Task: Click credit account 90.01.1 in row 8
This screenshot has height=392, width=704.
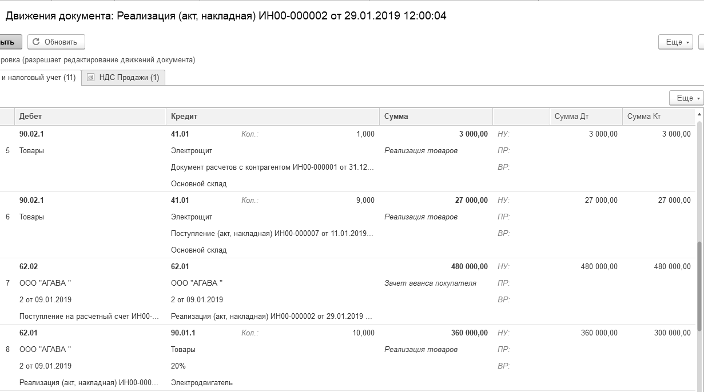Action: (x=183, y=333)
